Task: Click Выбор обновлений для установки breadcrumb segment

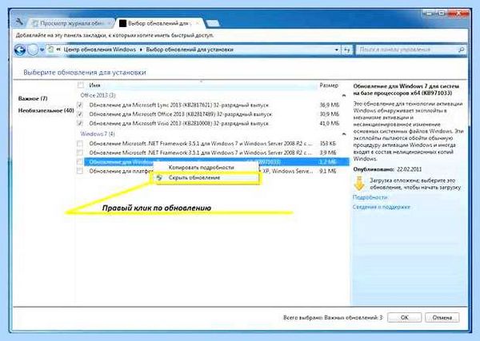Action: point(190,50)
